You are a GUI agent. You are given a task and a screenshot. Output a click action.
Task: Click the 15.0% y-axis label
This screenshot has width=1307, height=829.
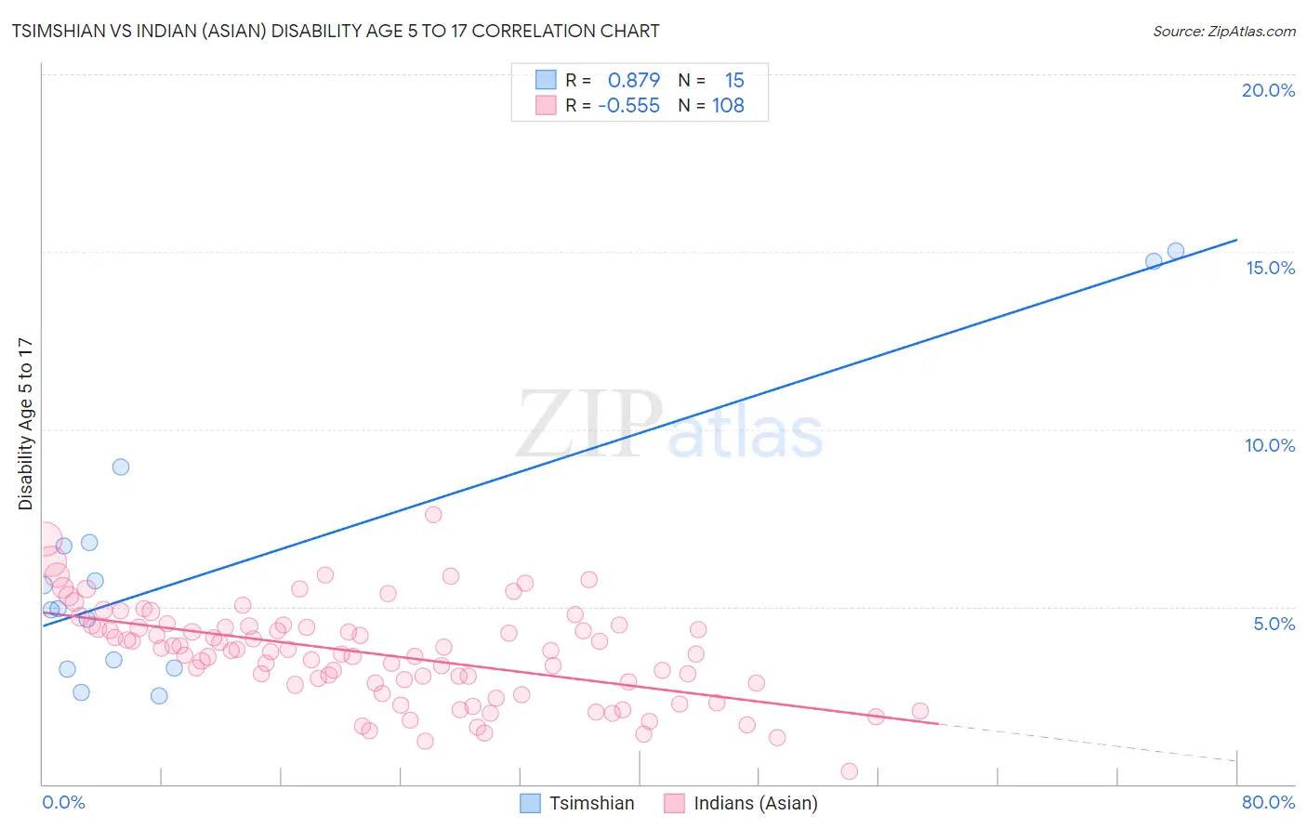point(1270,268)
